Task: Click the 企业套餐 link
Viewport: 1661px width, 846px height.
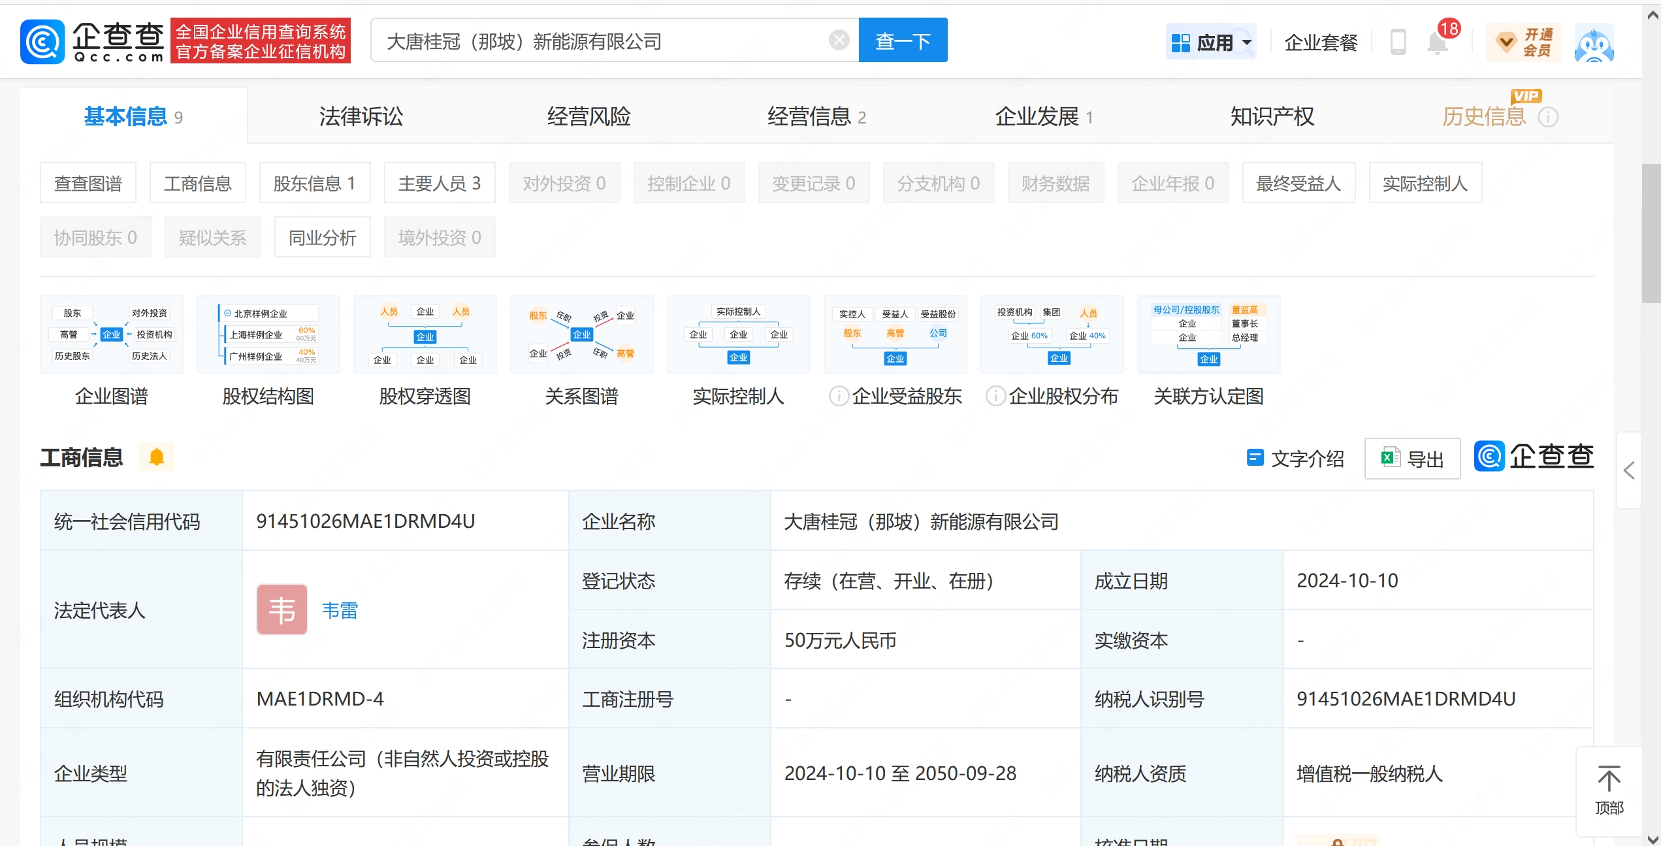Action: pyautogui.click(x=1321, y=42)
